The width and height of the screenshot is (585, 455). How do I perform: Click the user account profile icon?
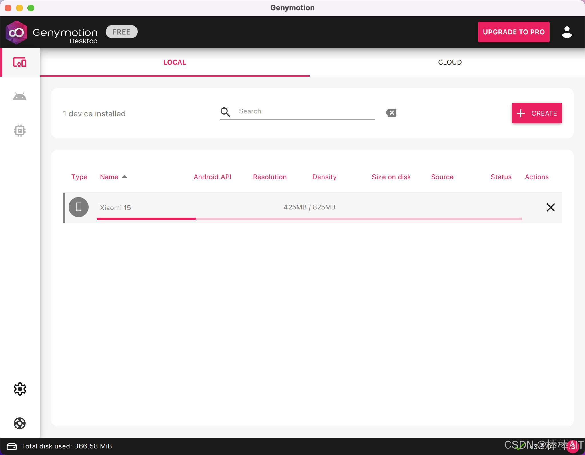point(567,32)
